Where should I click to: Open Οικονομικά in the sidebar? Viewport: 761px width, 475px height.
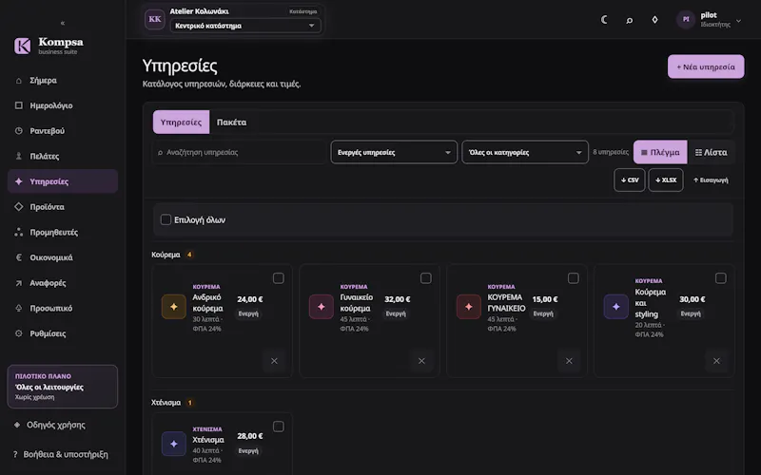click(63, 257)
